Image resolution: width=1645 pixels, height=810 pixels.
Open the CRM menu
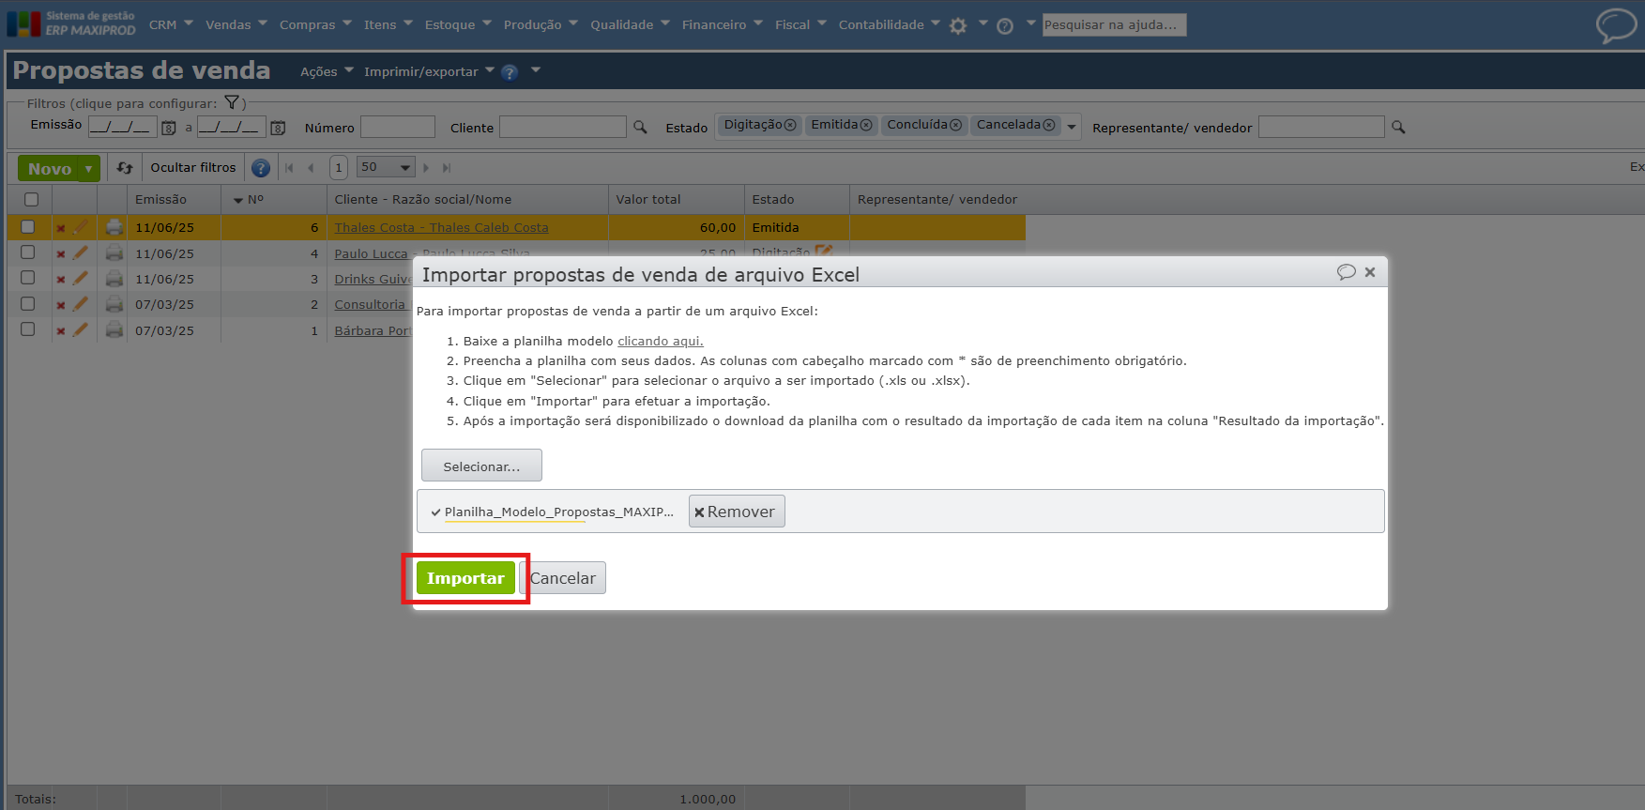pyautogui.click(x=171, y=24)
